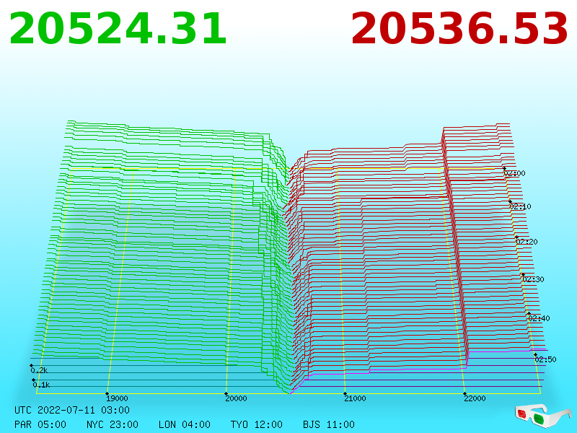
Task: Select the 20000 price axis label
Action: (x=237, y=398)
